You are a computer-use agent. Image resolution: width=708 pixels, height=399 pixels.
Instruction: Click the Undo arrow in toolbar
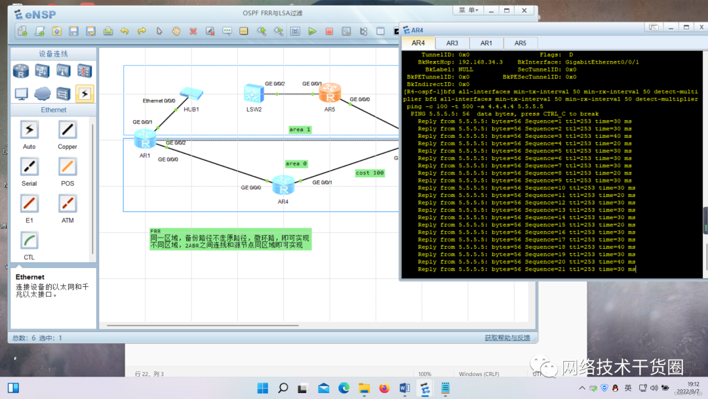[x=125, y=31]
